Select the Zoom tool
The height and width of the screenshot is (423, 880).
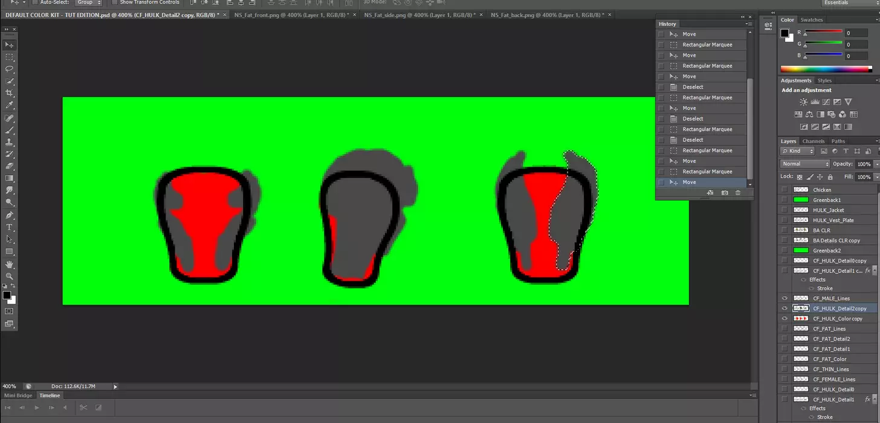coord(9,276)
